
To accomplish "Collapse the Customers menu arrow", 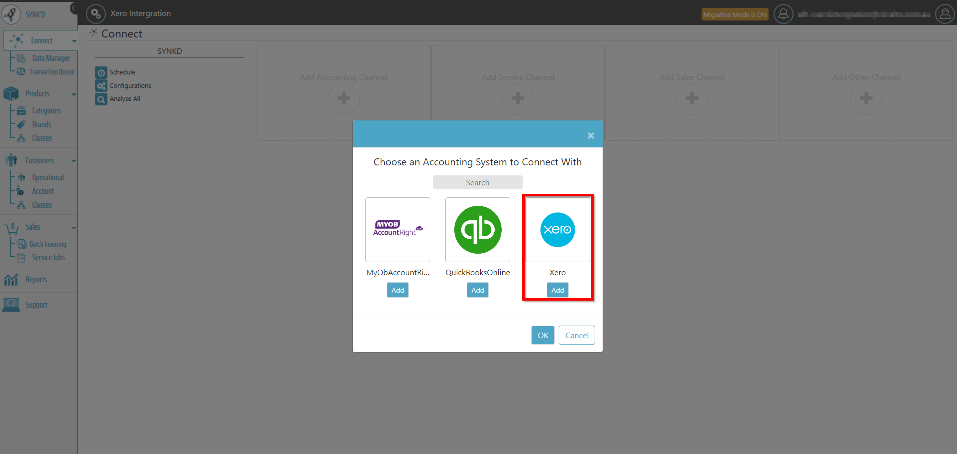I will coord(74,161).
